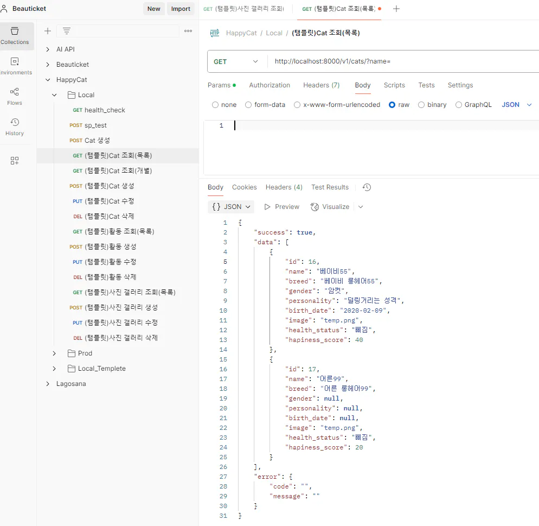Expand the Beauticket collection
Screen dimensions: 539x526
click(48, 65)
